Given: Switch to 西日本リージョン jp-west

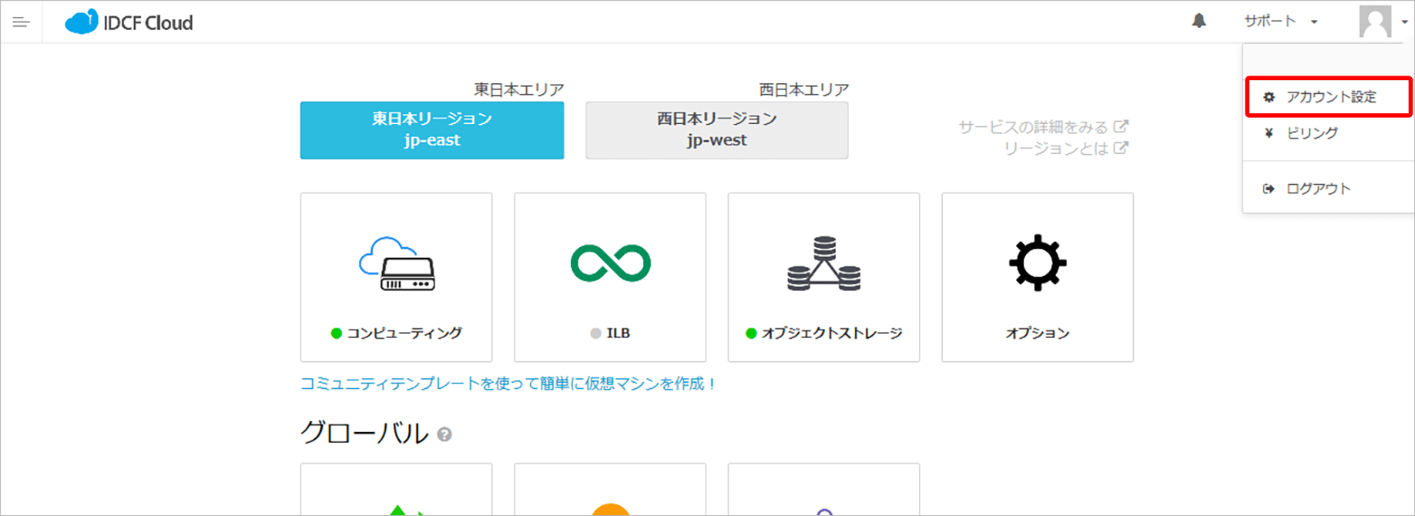Looking at the screenshot, I should 717,130.
